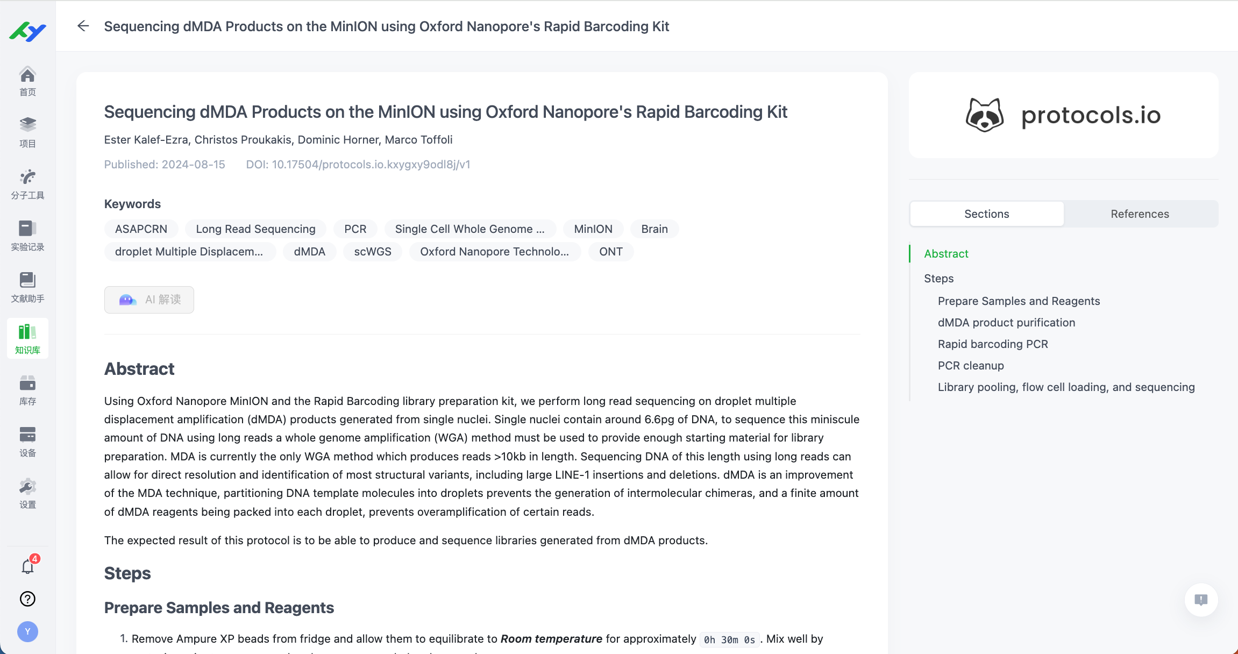Open the 设备 equipment sidebar icon
Viewport: 1238px width, 654px height.
coord(27,442)
